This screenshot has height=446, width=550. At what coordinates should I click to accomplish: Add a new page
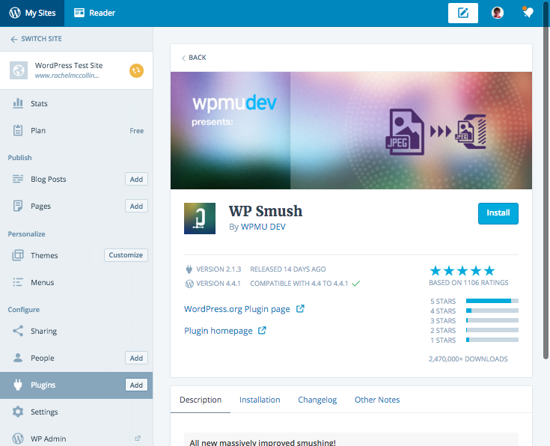(x=136, y=206)
